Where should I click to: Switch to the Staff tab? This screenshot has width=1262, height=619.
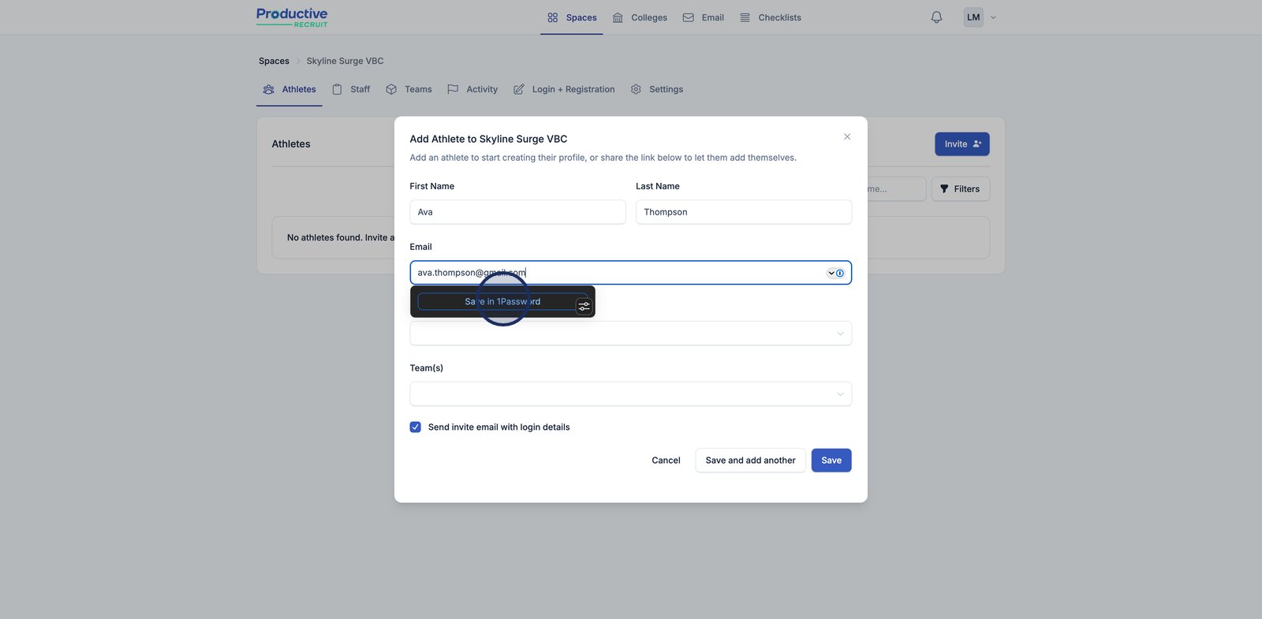coord(351,90)
